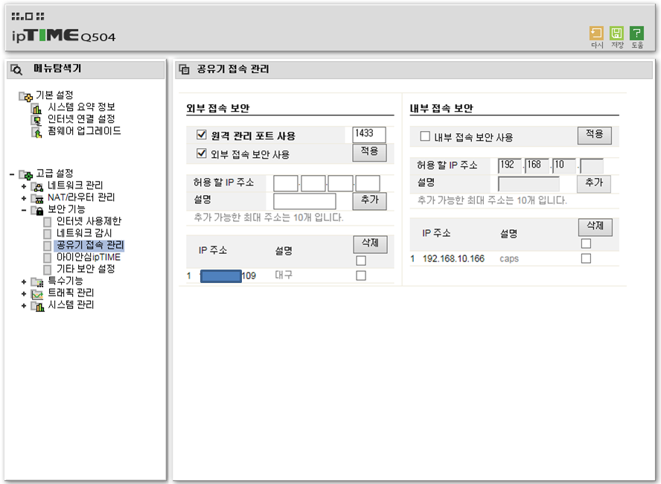Image resolution: width=661 pixels, height=484 pixels.
Task: Click the ipTIME Q504 logo
Action: pos(64,36)
